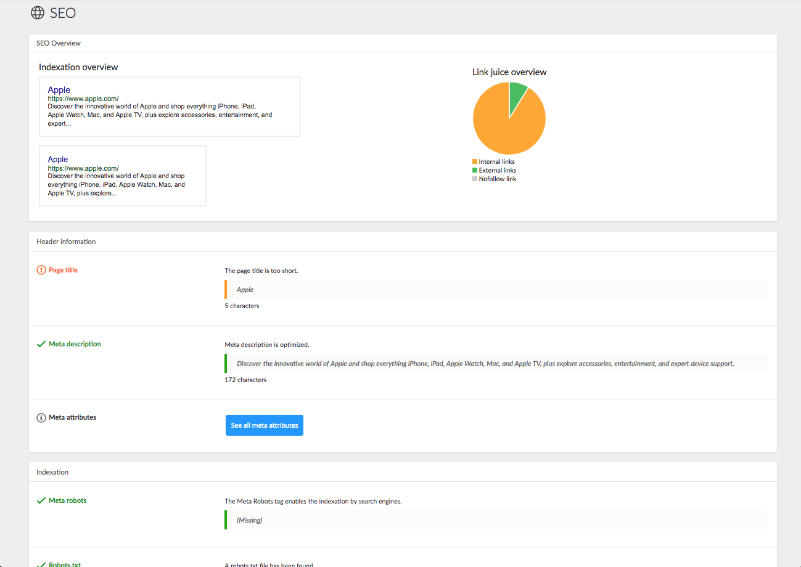
Task: Click the apple.com URL in the wide preview
Action: tap(83, 99)
